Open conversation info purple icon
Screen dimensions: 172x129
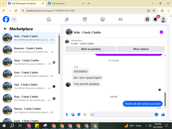[161, 32]
